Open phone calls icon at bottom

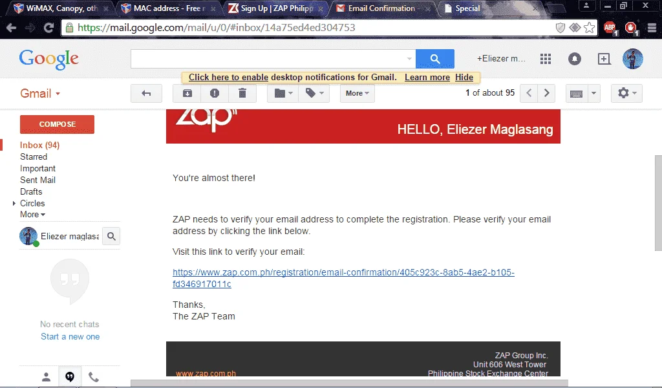click(x=93, y=376)
